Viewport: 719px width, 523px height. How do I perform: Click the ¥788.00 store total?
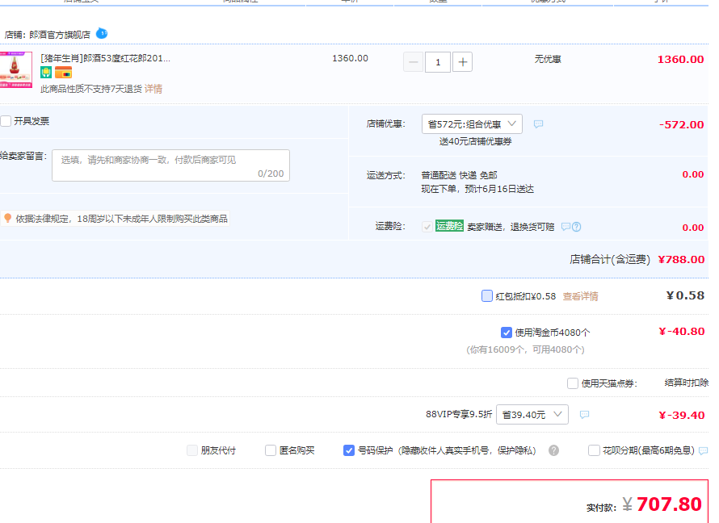[681, 260]
